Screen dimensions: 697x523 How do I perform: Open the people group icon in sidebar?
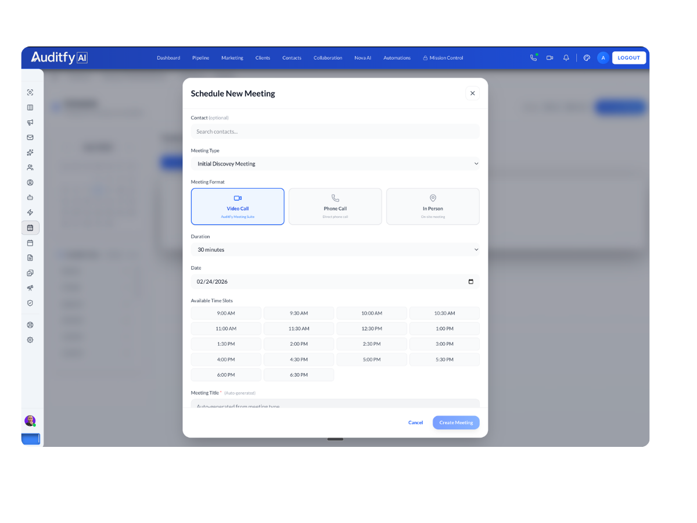(x=30, y=167)
